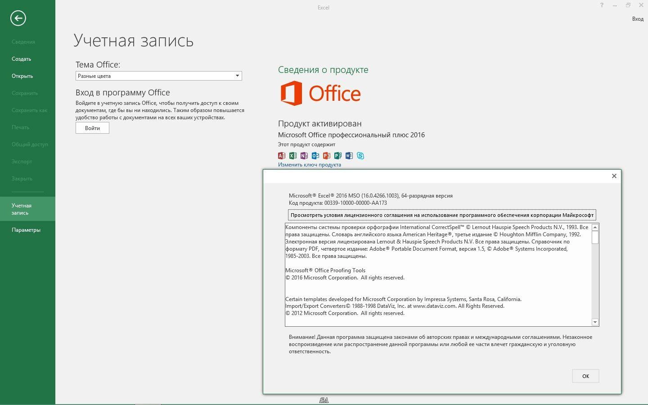Click the Publisher app icon
This screenshot has height=405, width=648.
click(338, 156)
